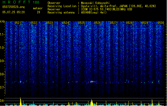
Task: Select the ICOM IC-575 53.7492 MHz USB text
Action: click(106, 9)
